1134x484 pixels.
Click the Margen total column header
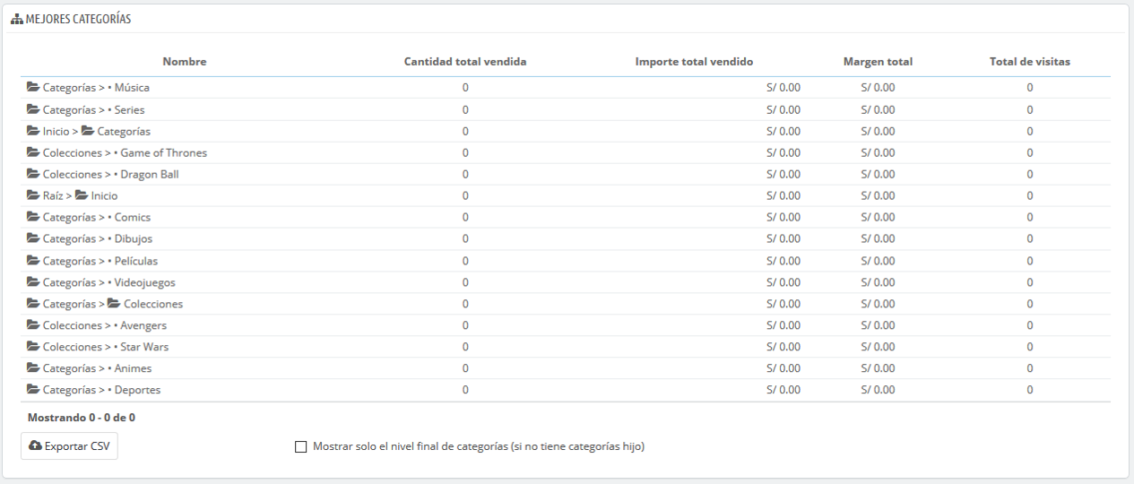878,62
